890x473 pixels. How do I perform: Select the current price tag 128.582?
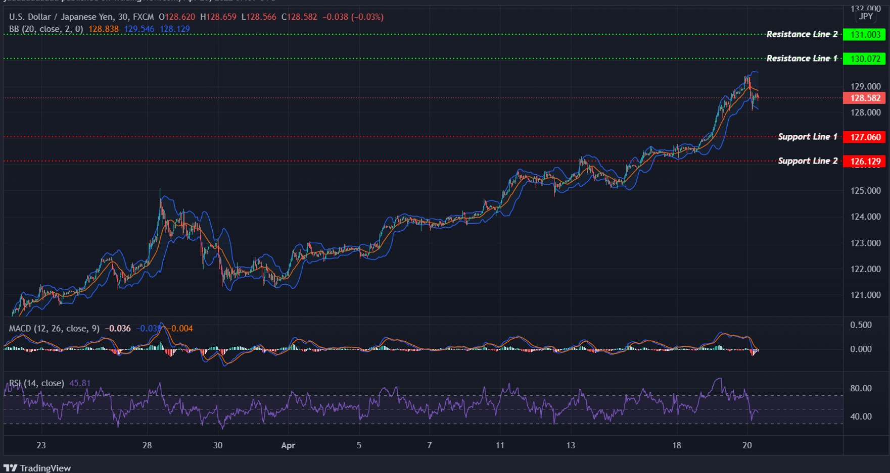[864, 98]
